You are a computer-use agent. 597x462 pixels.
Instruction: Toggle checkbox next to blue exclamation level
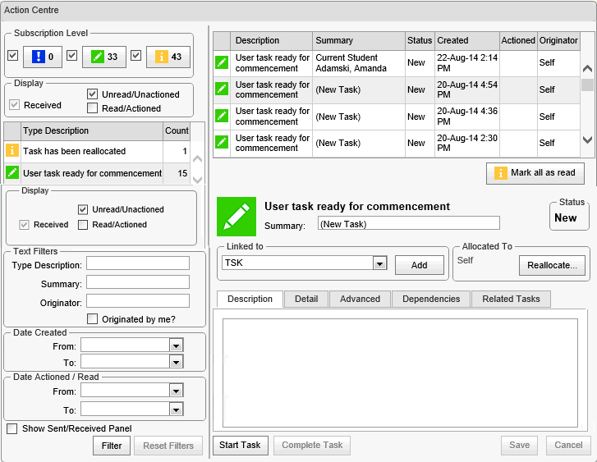12,56
